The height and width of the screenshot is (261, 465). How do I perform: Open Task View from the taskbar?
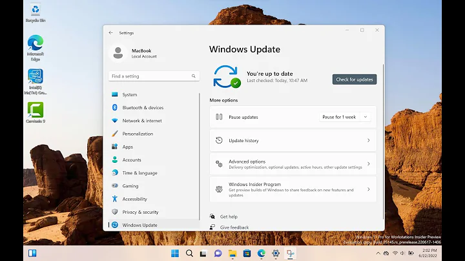click(x=203, y=254)
